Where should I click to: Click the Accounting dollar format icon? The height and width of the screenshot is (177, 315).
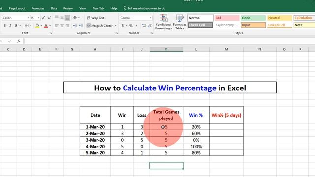pos(123,26)
